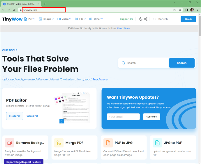Click the vertical page scrollbar
Viewport: 201px width, 164px height.
coord(200,88)
